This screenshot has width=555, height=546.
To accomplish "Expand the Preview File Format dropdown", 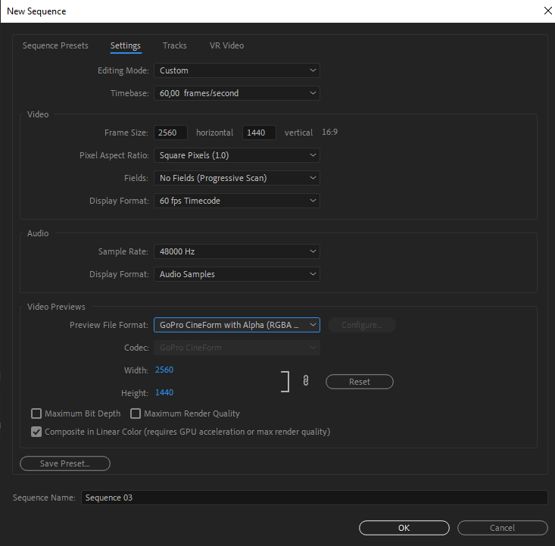I will click(236, 325).
